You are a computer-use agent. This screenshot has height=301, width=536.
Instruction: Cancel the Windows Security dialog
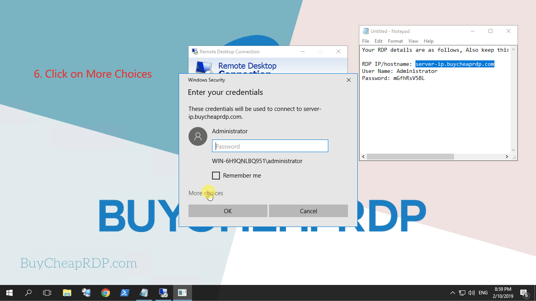pyautogui.click(x=308, y=211)
